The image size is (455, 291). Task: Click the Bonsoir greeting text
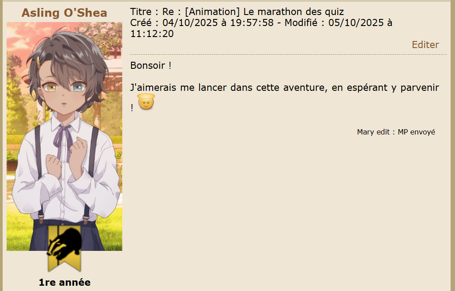pyautogui.click(x=150, y=66)
